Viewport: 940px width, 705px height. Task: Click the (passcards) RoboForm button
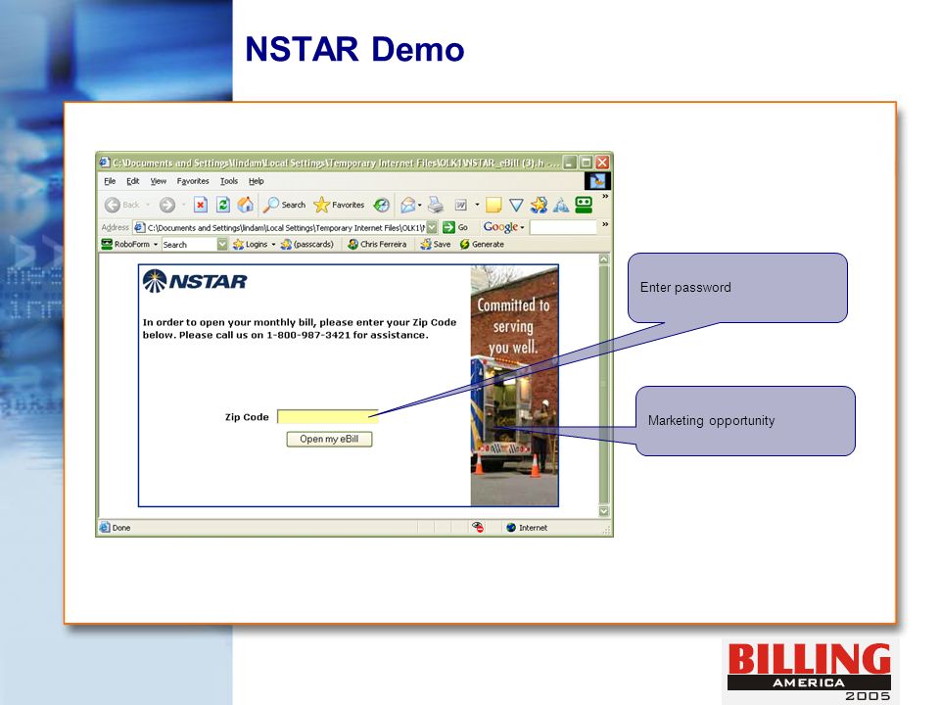coord(307,245)
